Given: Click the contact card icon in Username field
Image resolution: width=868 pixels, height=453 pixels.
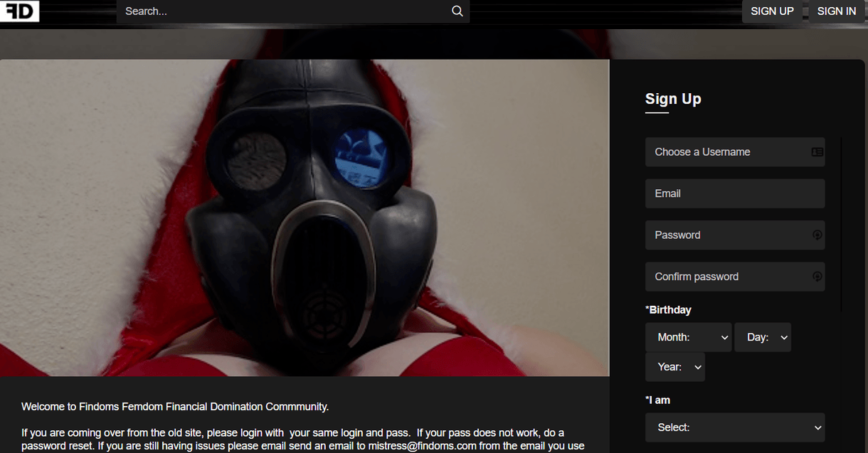Looking at the screenshot, I should tap(817, 152).
